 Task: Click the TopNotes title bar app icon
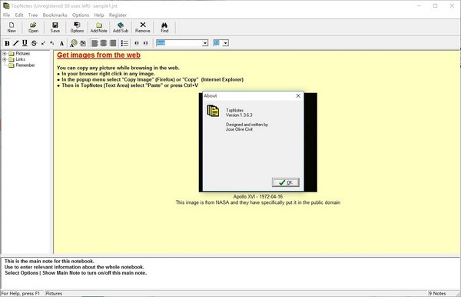pos(6,5)
